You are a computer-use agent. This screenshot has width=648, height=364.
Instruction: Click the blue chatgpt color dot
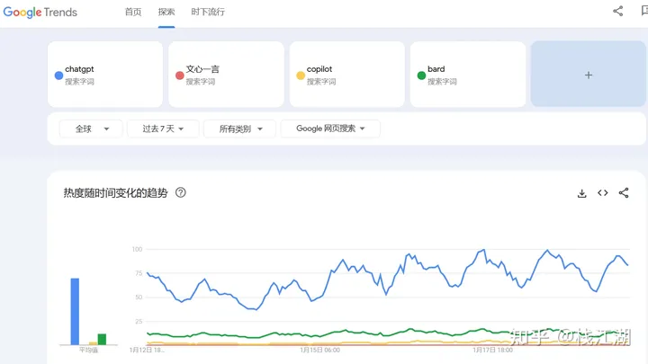pos(58,75)
